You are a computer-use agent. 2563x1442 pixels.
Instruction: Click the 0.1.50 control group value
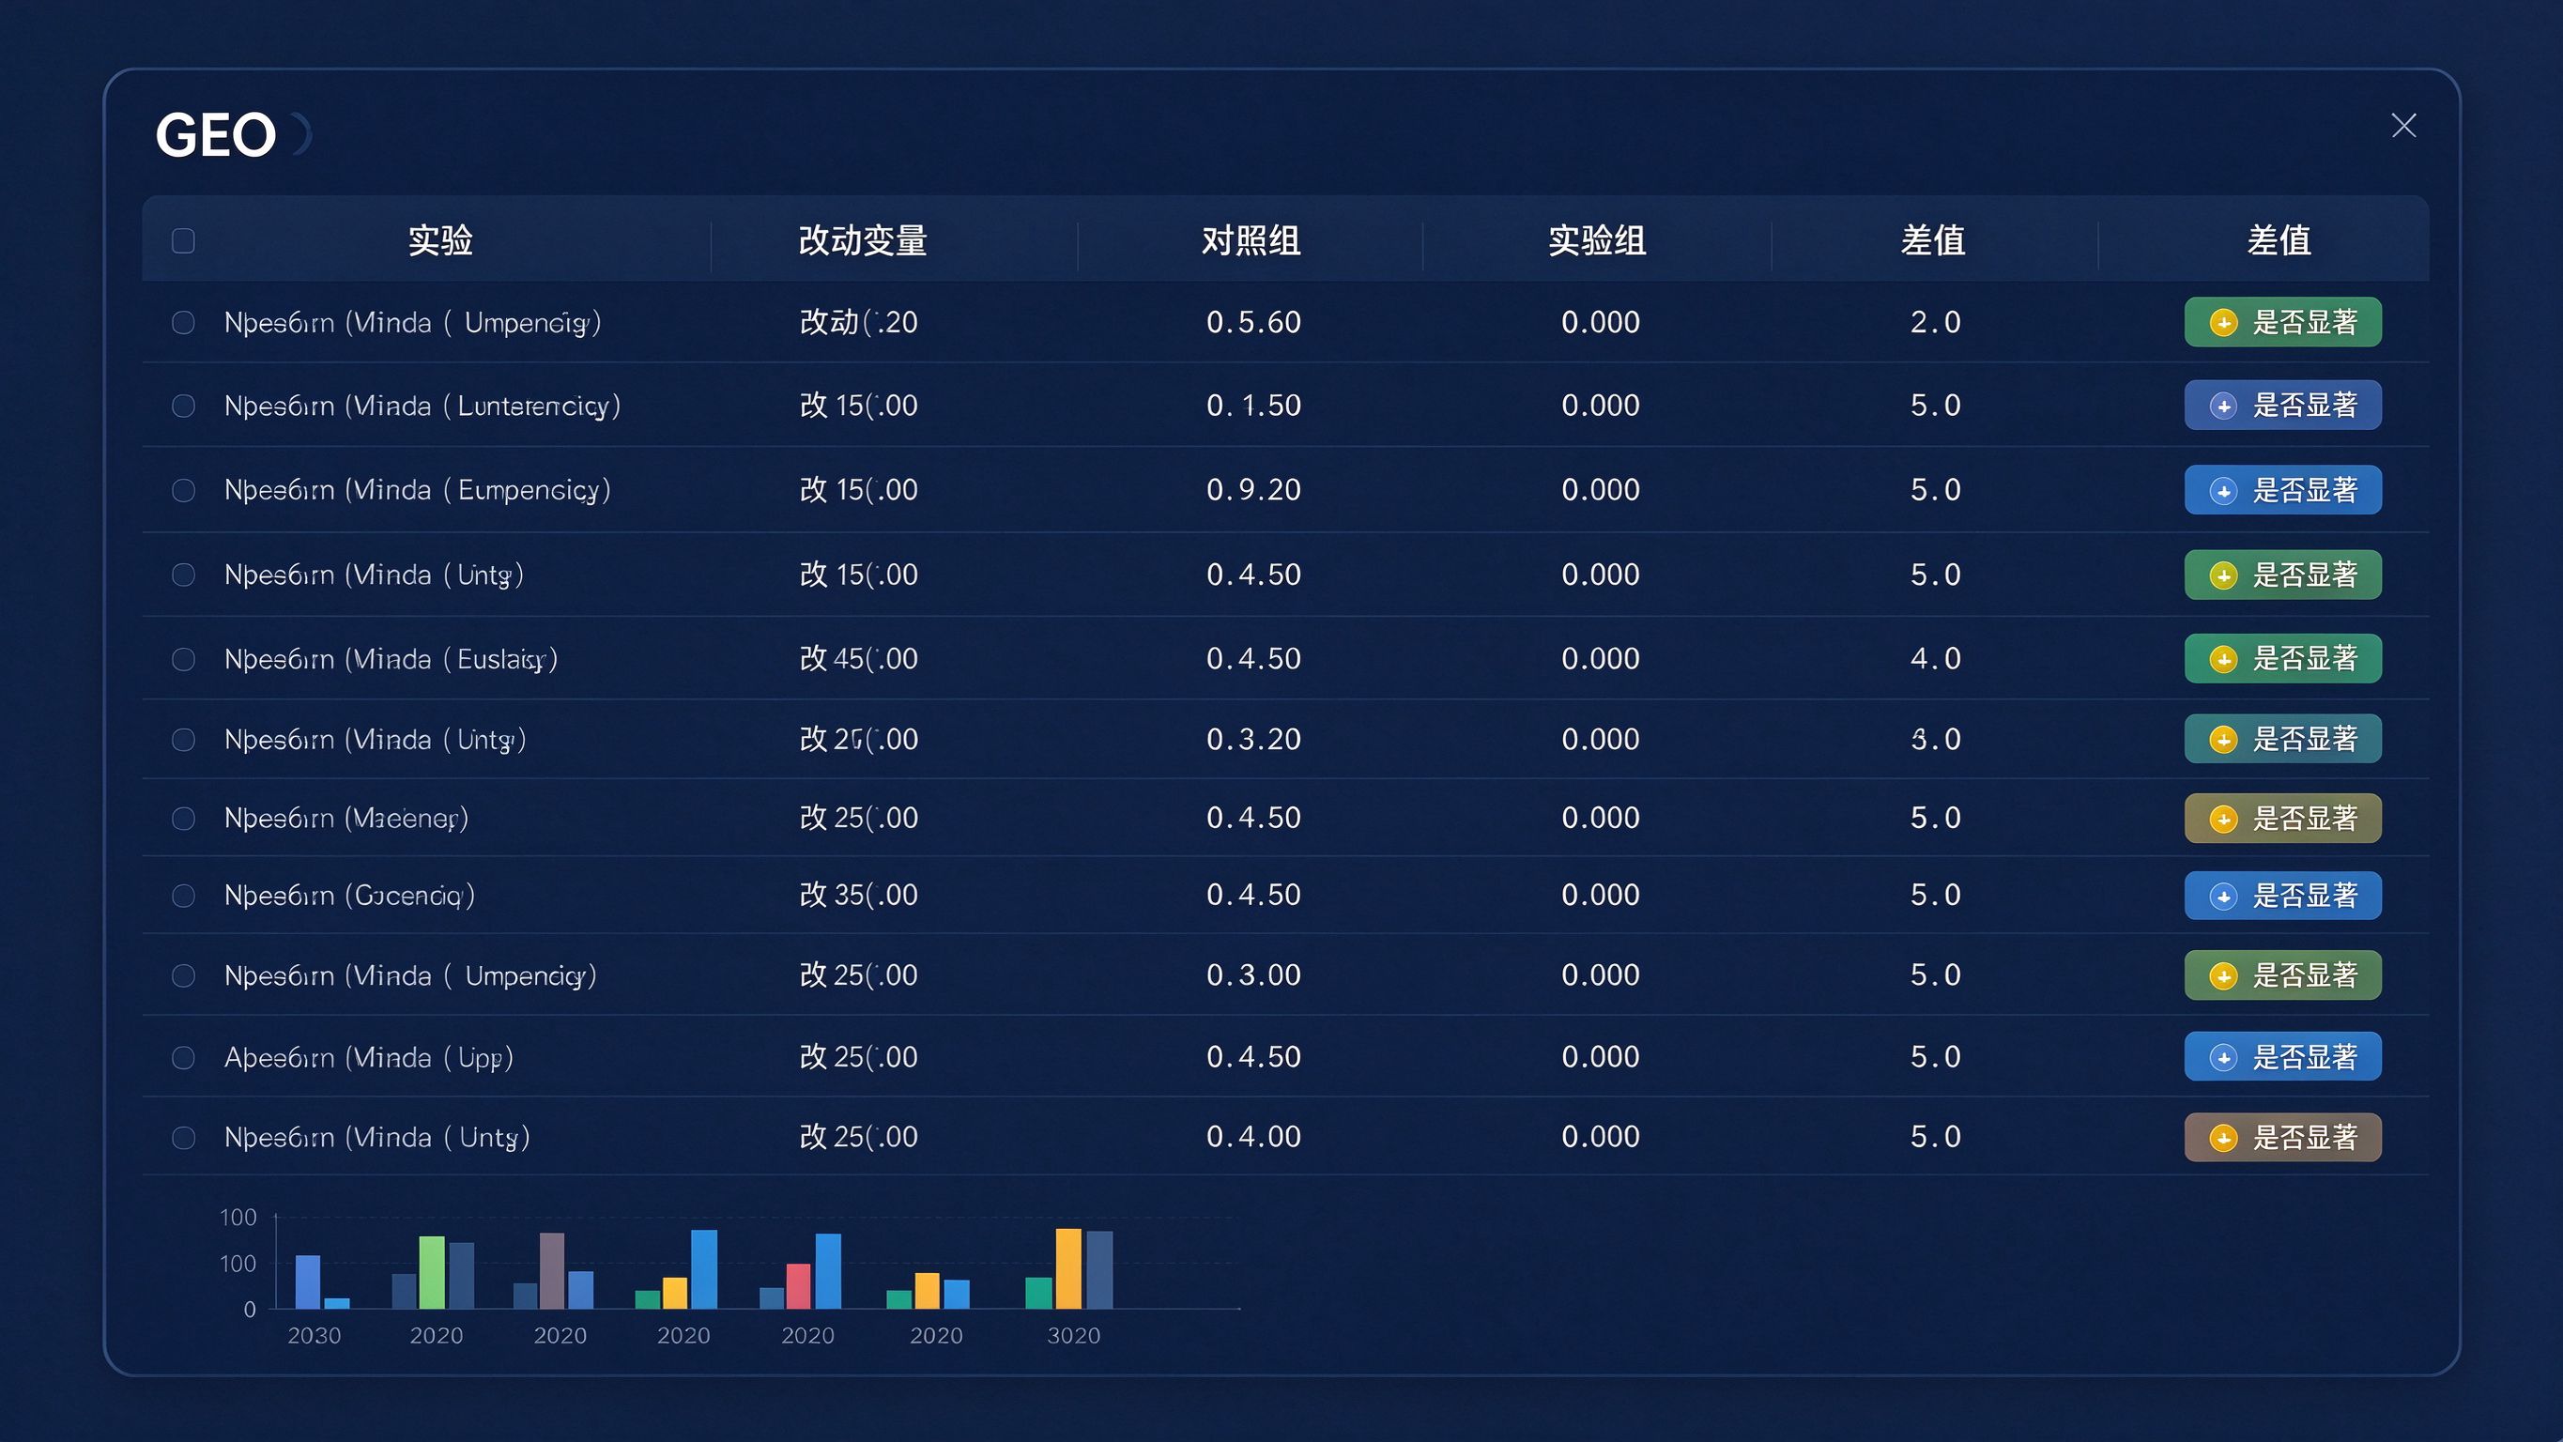1253,406
